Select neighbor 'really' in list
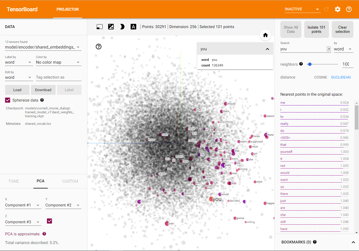Viewport: 359px width, 251px height. [x=314, y=124]
